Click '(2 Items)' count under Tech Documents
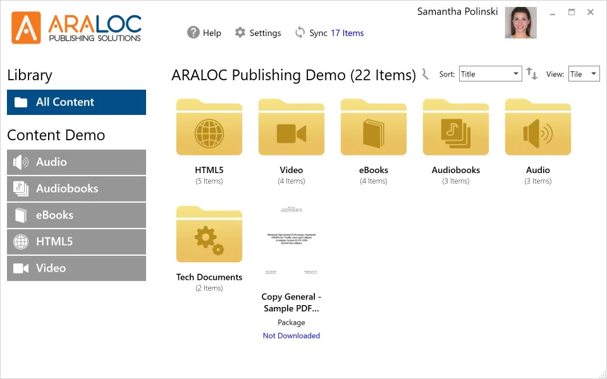This screenshot has width=607, height=379. click(x=209, y=288)
